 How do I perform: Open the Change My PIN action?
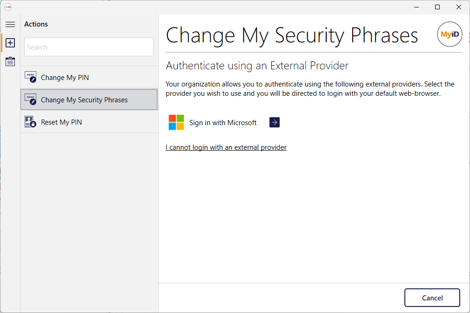coord(89,77)
